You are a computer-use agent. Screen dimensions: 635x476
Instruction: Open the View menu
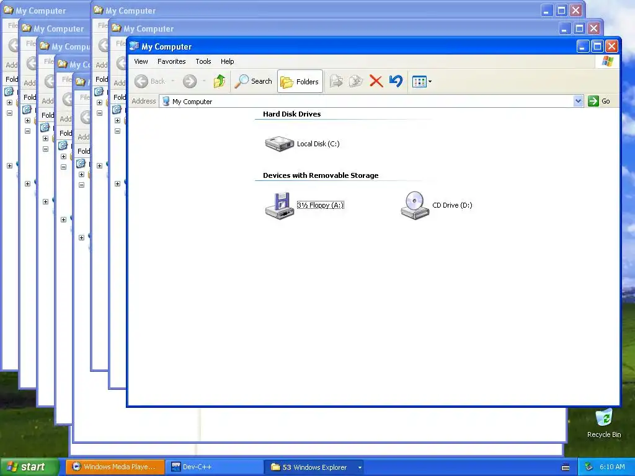pos(141,61)
